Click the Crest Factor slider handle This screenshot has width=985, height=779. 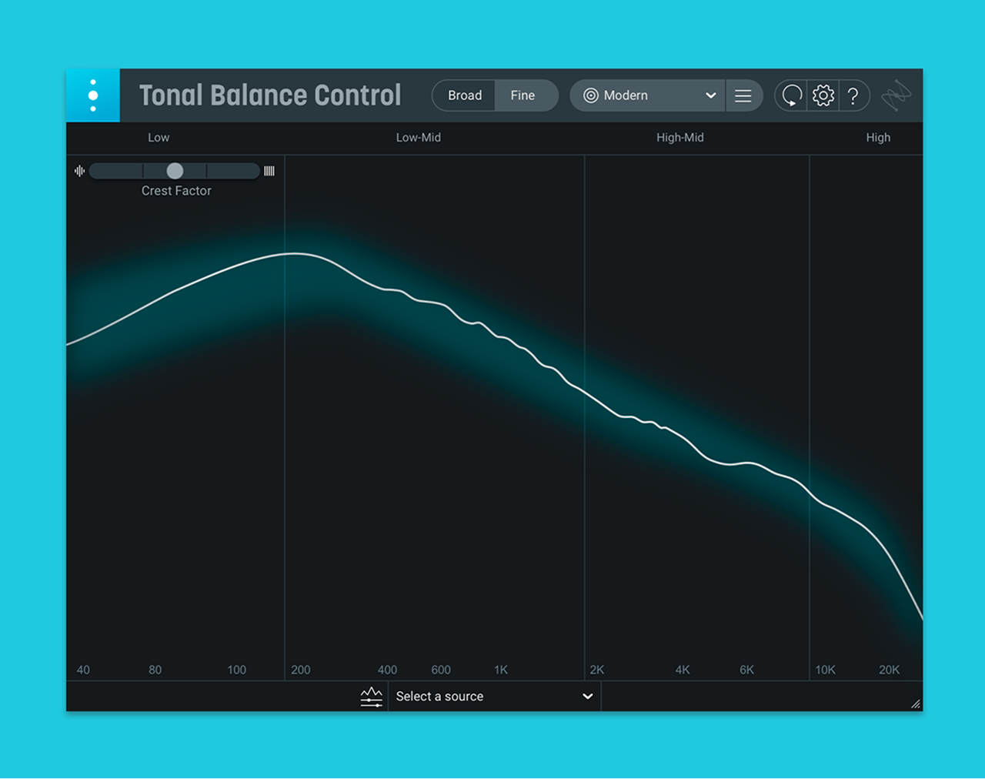click(x=175, y=171)
